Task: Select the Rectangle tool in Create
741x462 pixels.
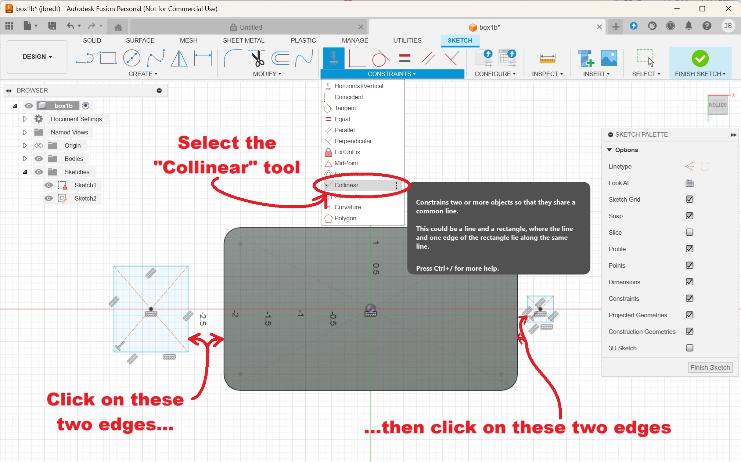Action: click(108, 58)
